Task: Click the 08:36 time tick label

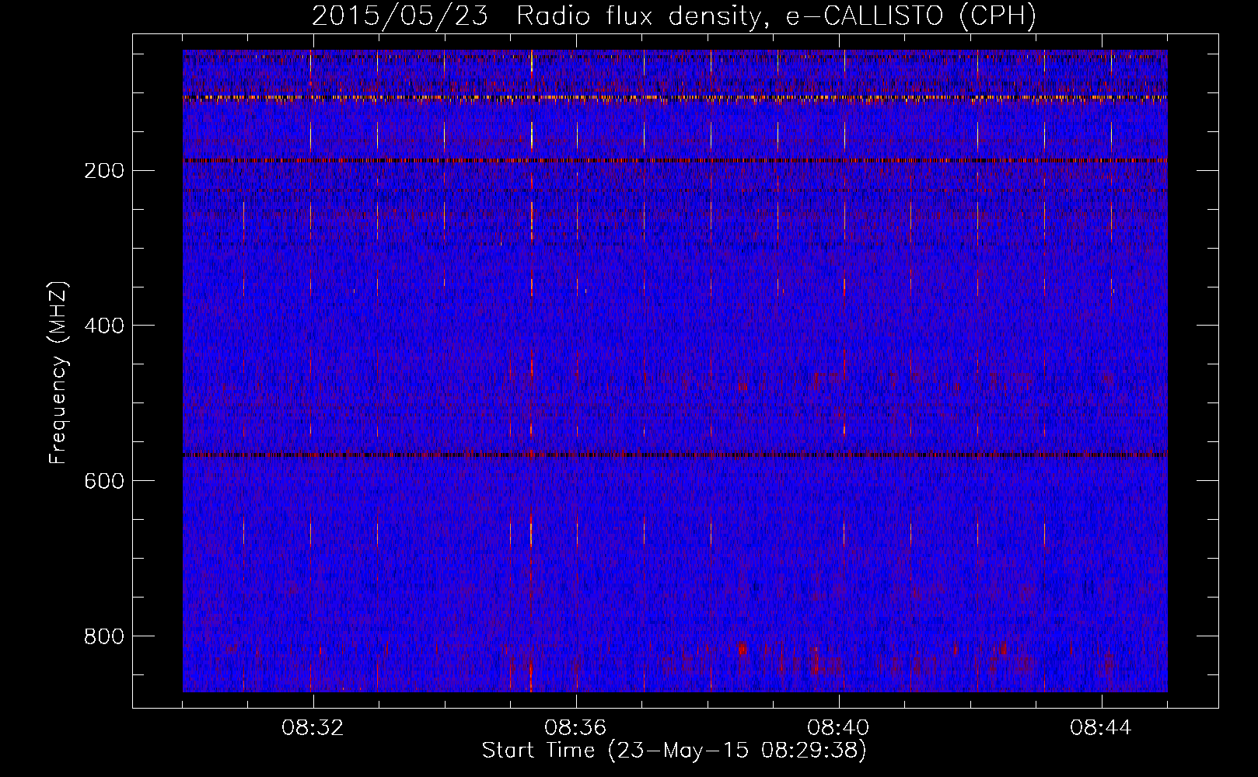Action: click(x=575, y=728)
